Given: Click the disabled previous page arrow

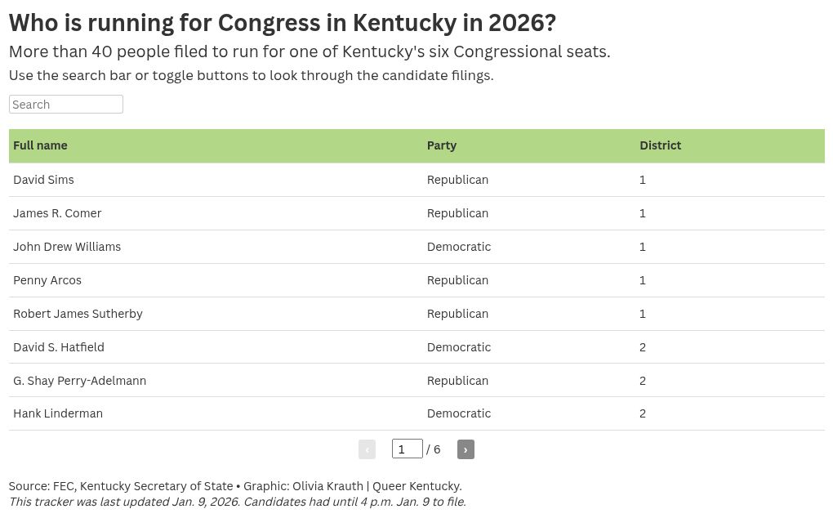Looking at the screenshot, I should [367, 449].
